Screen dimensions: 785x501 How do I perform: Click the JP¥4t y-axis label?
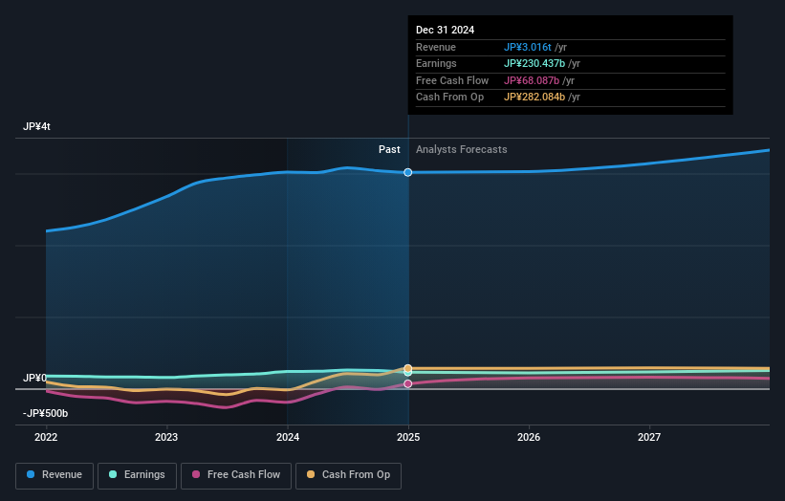pos(36,126)
